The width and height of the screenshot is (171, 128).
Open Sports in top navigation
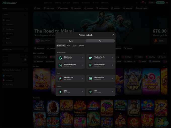coord(58,3)
